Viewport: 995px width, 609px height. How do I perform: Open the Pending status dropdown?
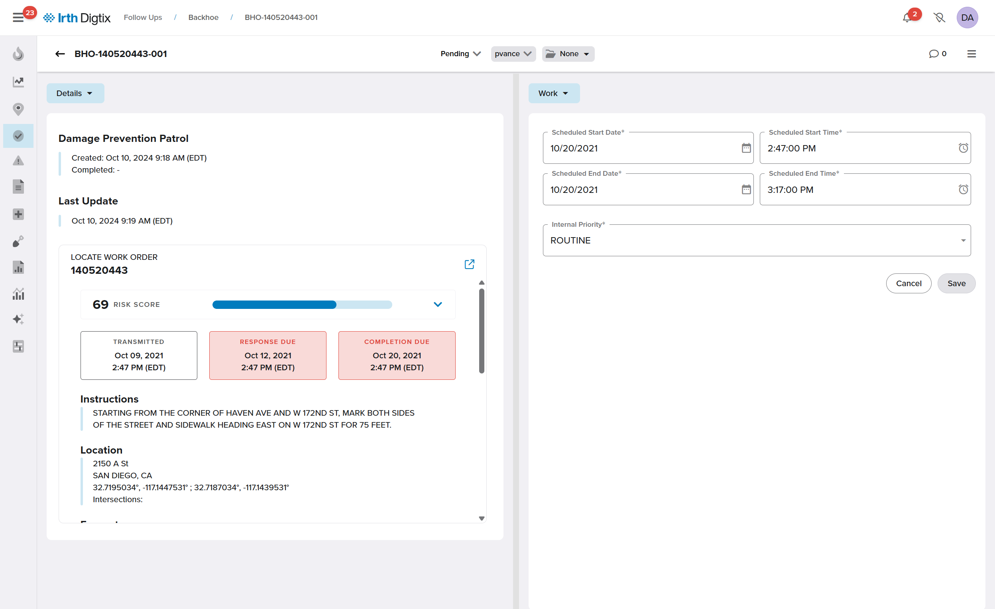click(460, 54)
